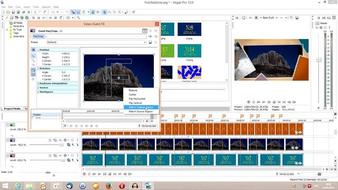Remove selected media with the red X

33,17
